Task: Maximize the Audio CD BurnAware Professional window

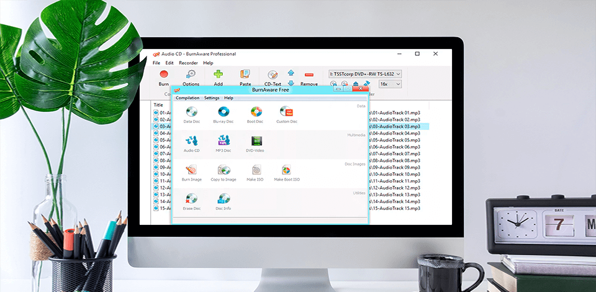Action: (417, 53)
